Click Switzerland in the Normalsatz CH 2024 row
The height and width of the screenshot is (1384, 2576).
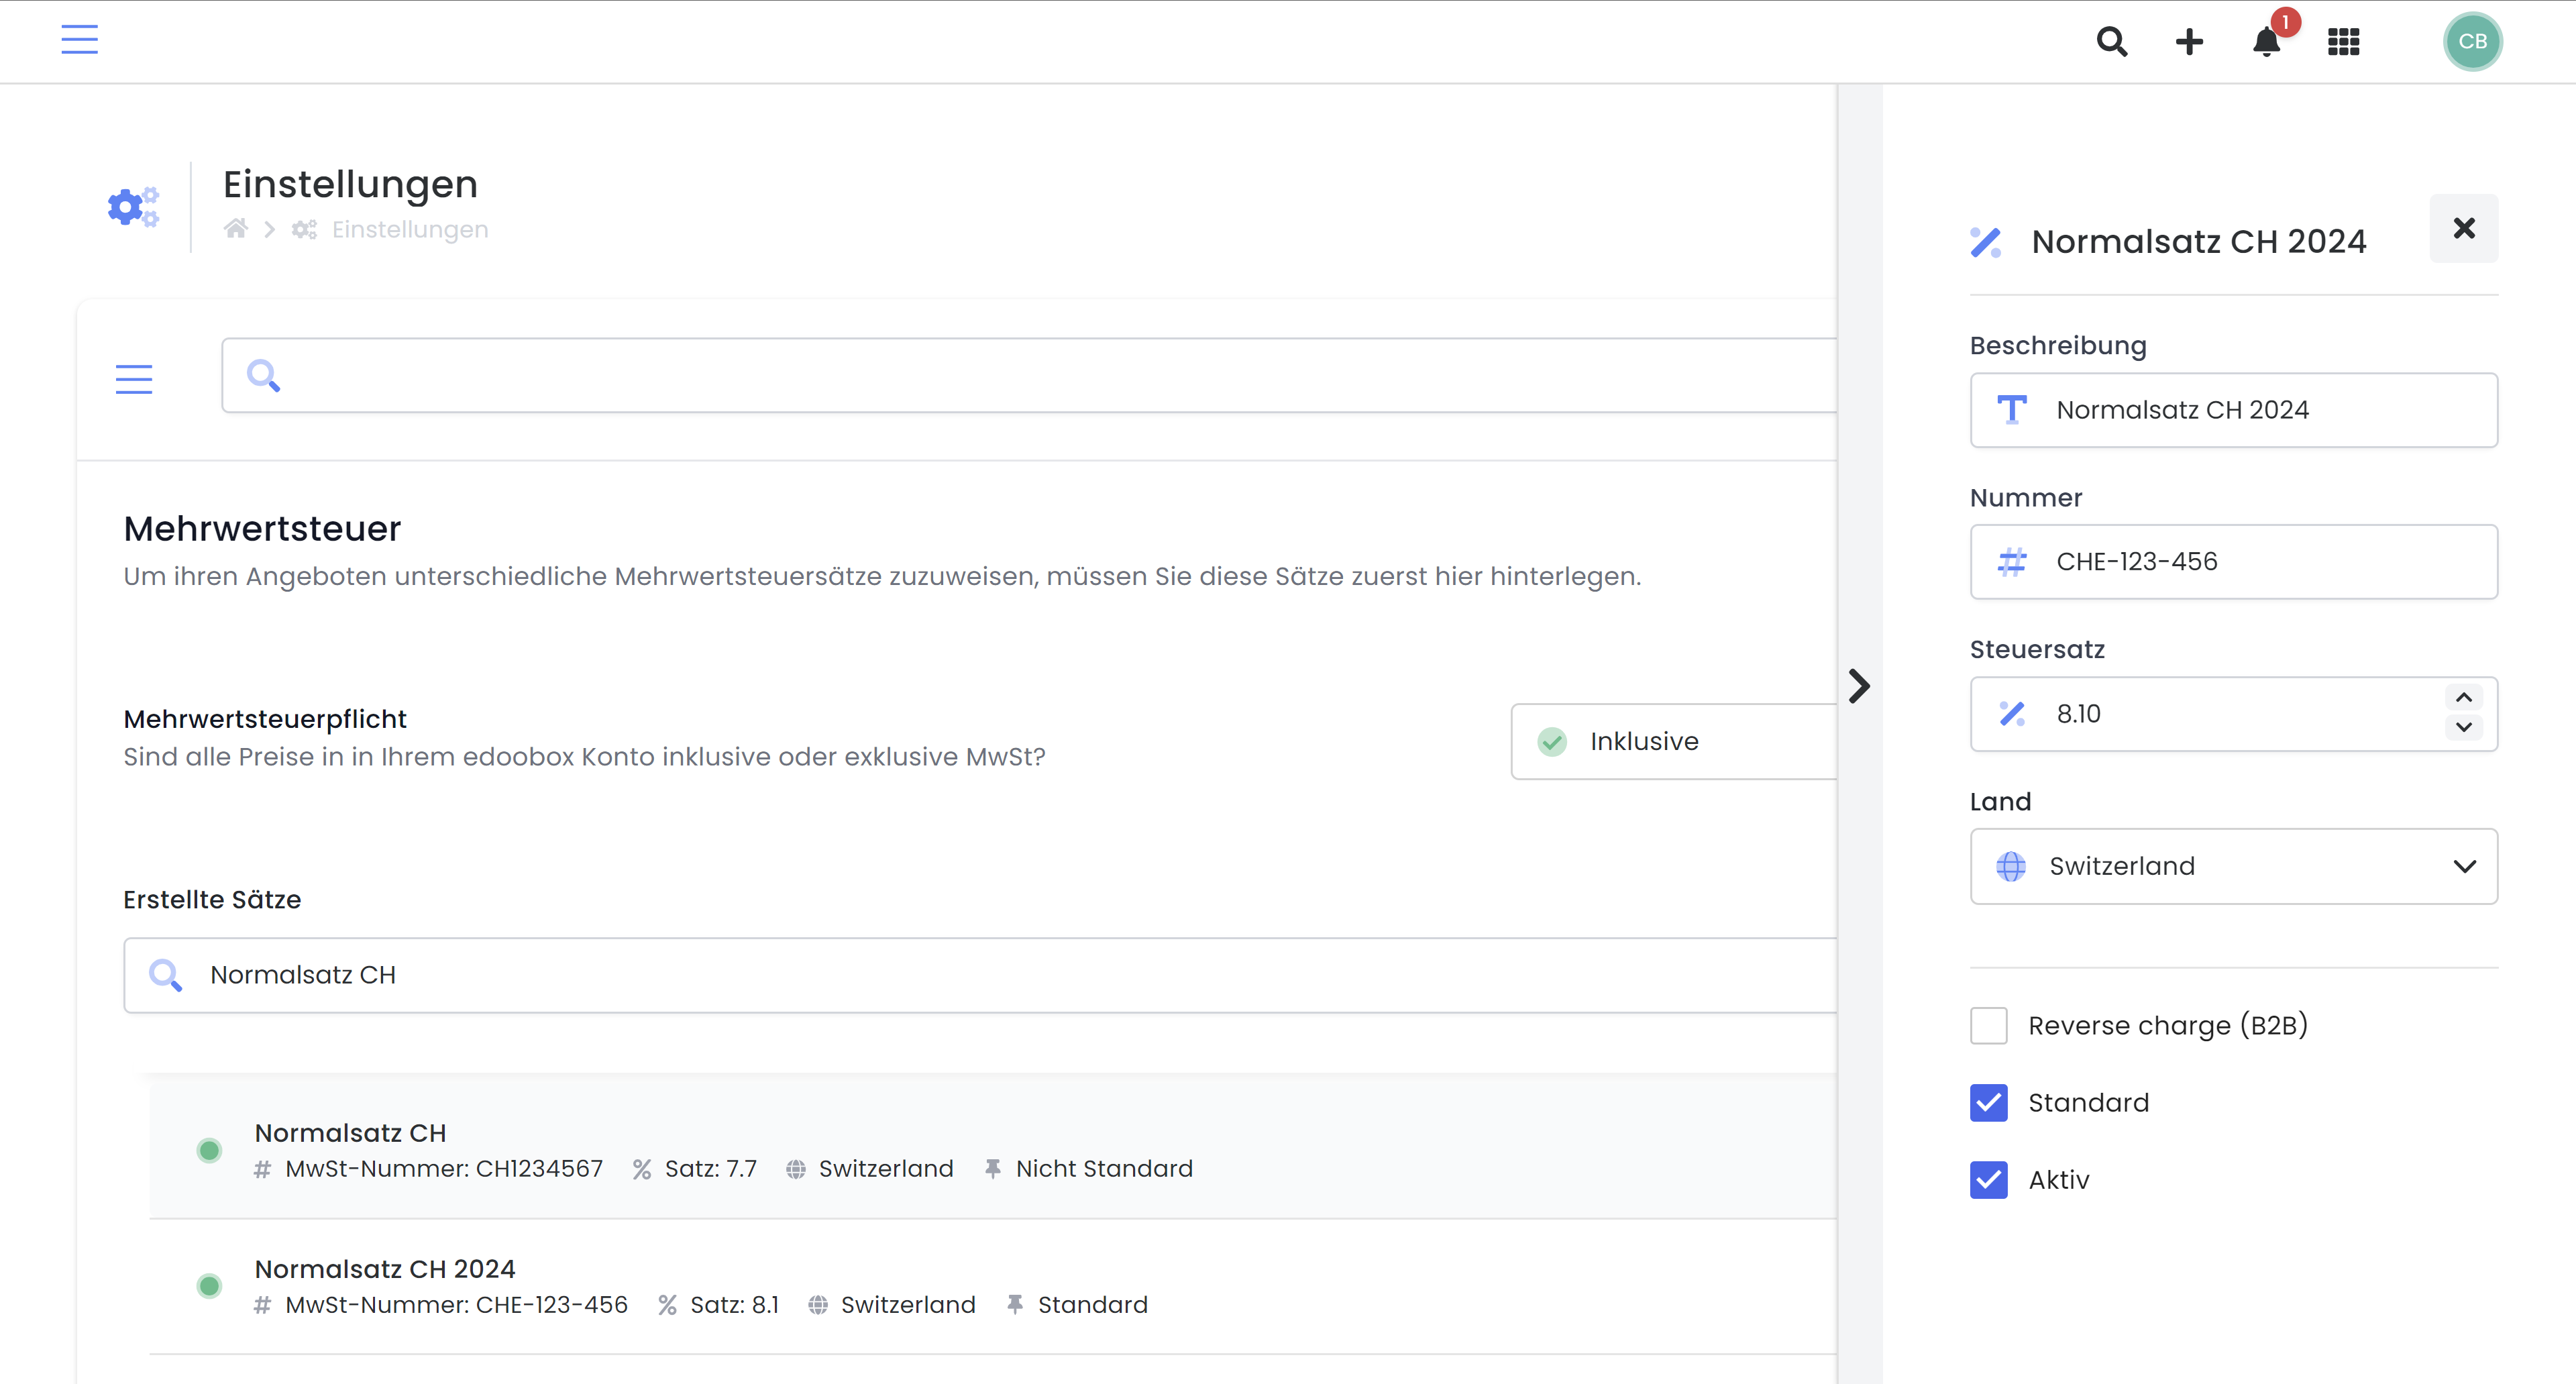(908, 1305)
